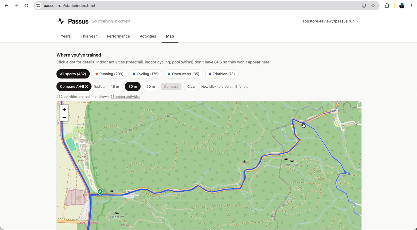Zoom in on the map
This screenshot has width=417, height=230.
click(64, 109)
